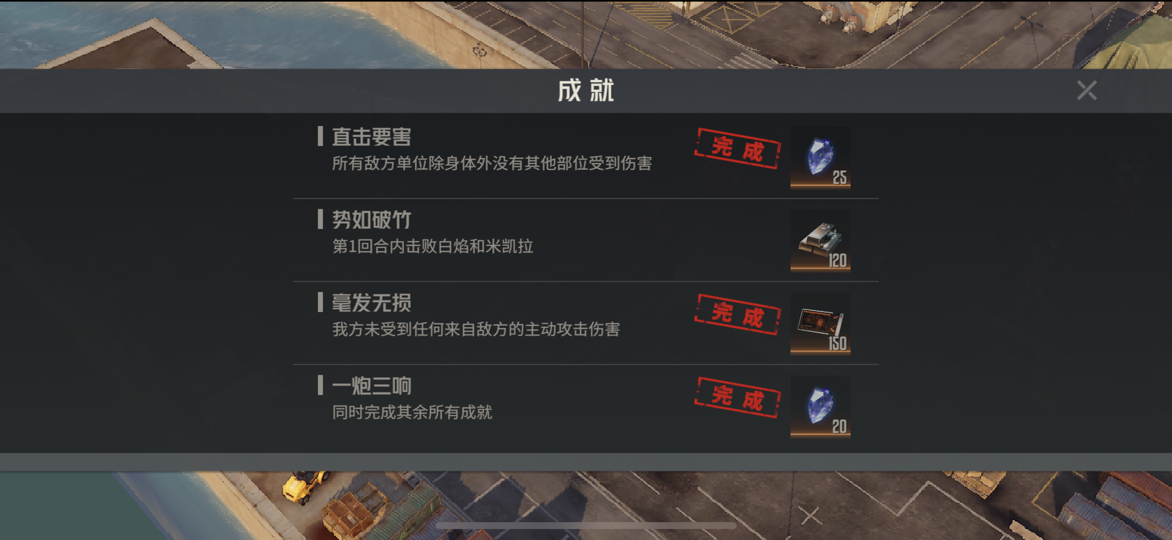
Task: Click the 完成 stamp beside 一炮三响
Action: [737, 398]
